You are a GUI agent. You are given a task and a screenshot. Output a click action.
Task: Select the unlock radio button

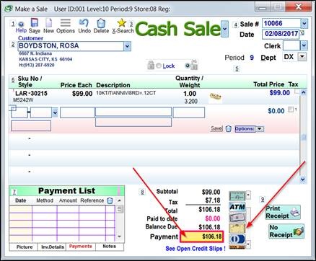pyautogui.click(x=187, y=66)
